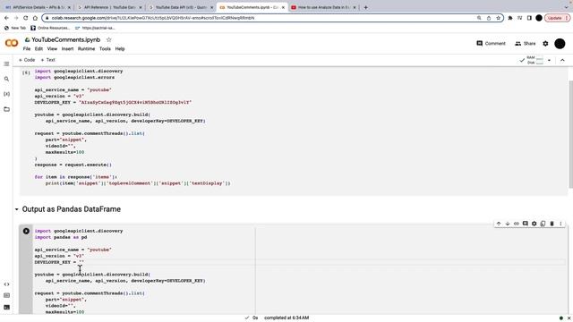Add a comment to the cell
This screenshot has height=322, width=573.
click(526, 224)
